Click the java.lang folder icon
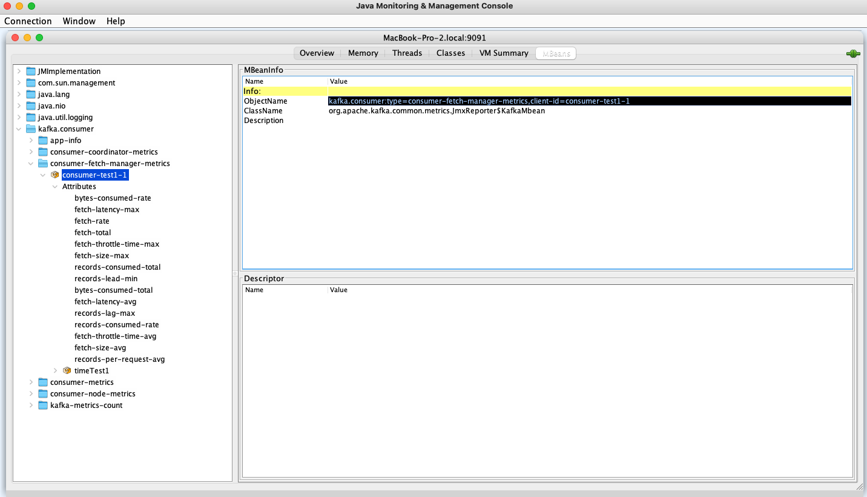This screenshot has height=497, width=867. pos(30,94)
